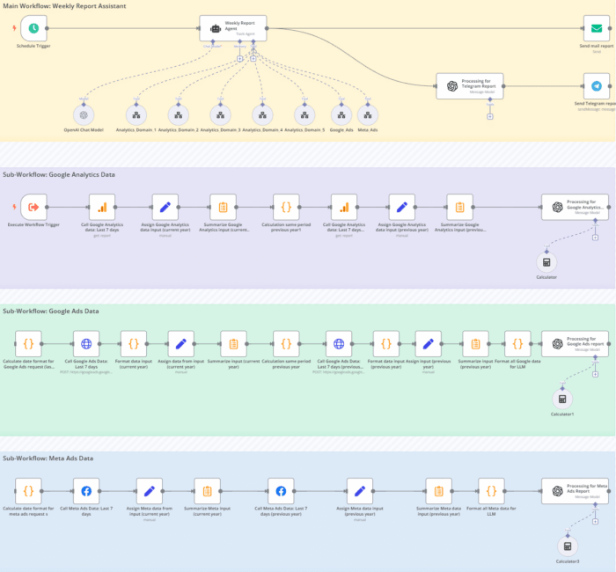Open Summarize Meta data input (previous year) node
Image resolution: width=616 pixels, height=572 pixels.
click(x=439, y=491)
